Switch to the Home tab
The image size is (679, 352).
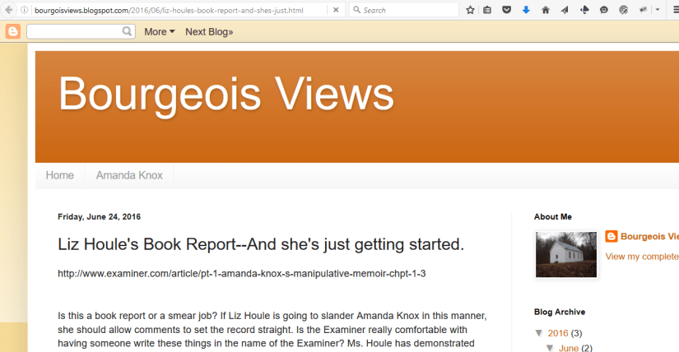[60, 175]
